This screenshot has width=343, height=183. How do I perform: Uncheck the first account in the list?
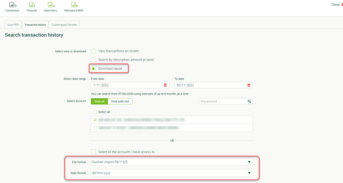(x=95, y=120)
